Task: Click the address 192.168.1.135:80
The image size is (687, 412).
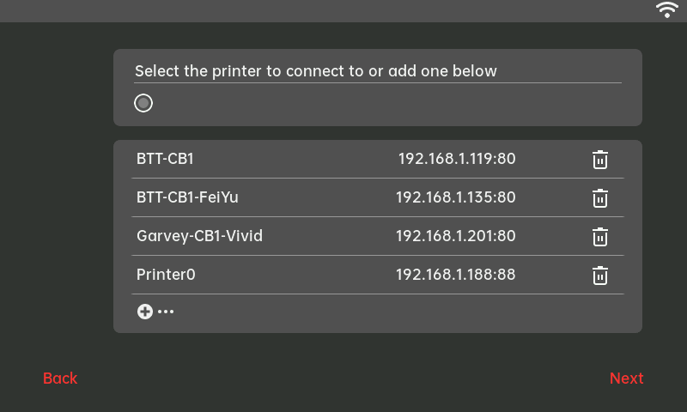Action: click(455, 197)
